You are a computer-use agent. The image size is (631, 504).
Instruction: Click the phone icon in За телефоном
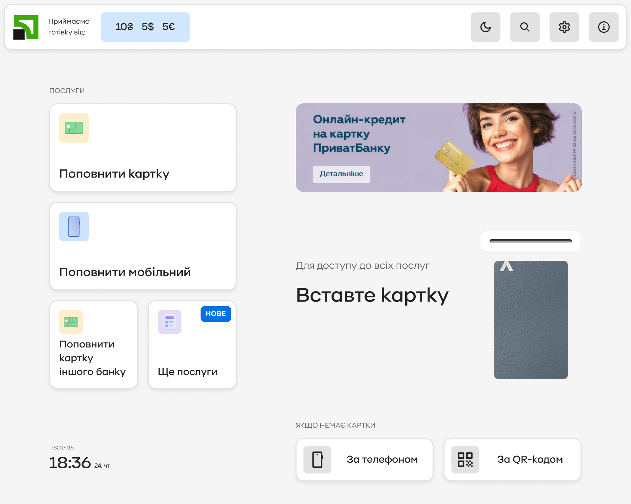coord(317,459)
